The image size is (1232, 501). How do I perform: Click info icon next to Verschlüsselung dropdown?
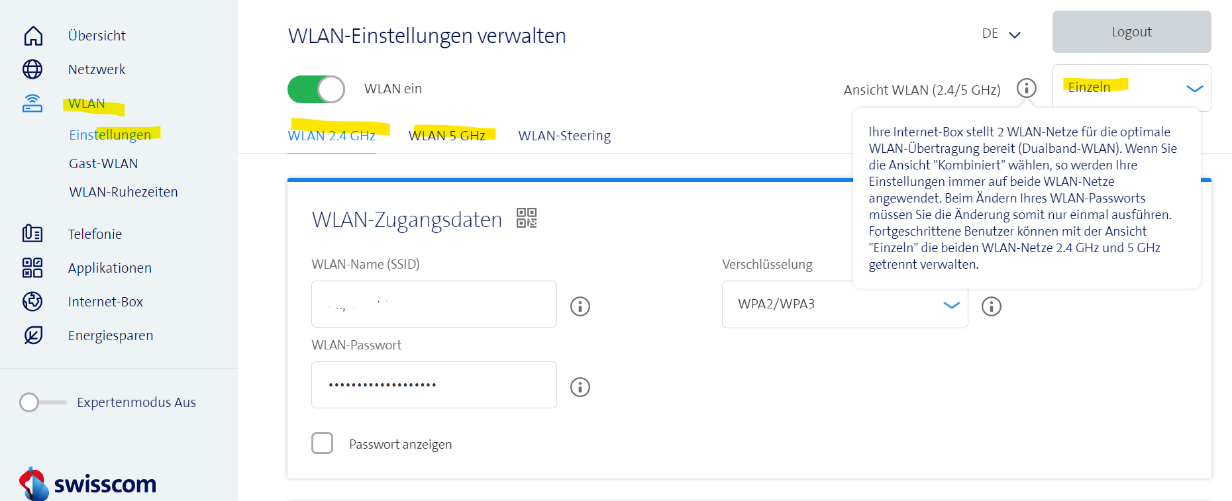[992, 306]
